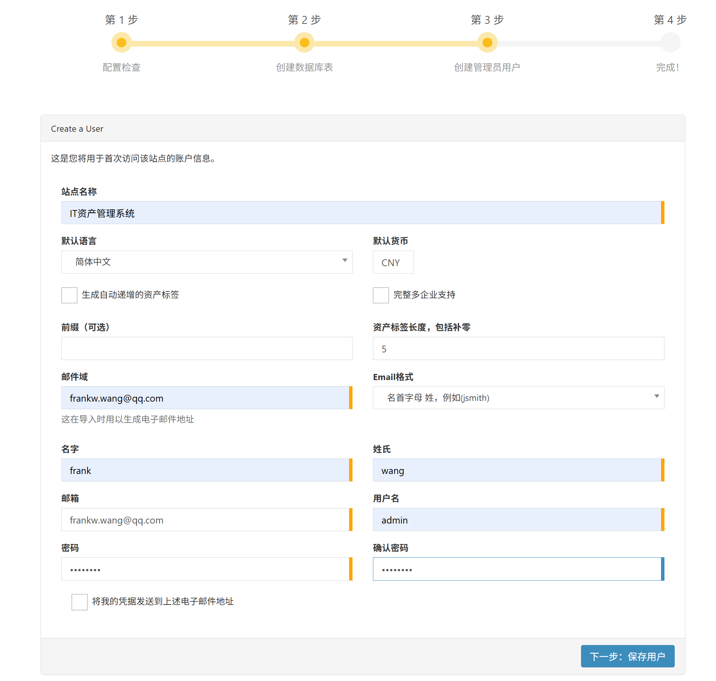Click the 第 3 步 label

pyautogui.click(x=487, y=20)
